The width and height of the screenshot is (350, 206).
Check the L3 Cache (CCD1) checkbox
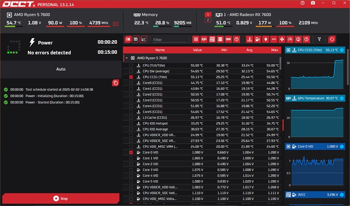click(131, 117)
